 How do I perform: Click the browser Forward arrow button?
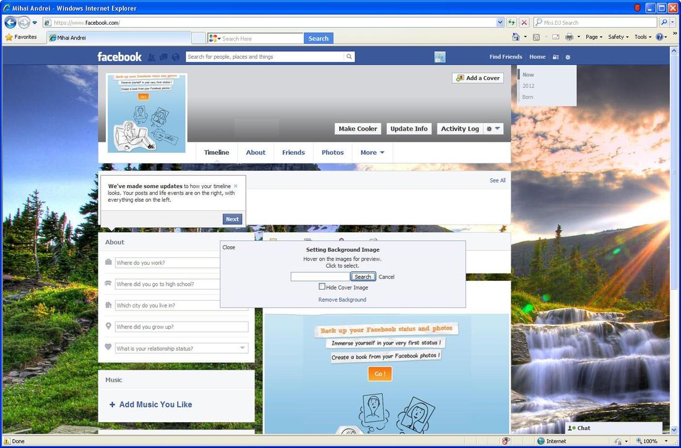pos(24,22)
